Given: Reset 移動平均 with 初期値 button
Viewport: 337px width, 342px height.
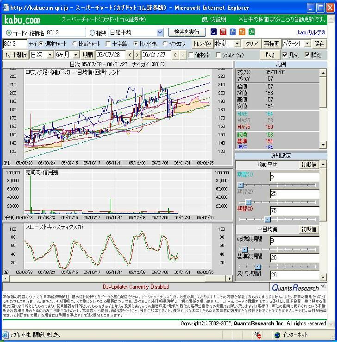Looking at the screenshot, I should [x=309, y=165].
